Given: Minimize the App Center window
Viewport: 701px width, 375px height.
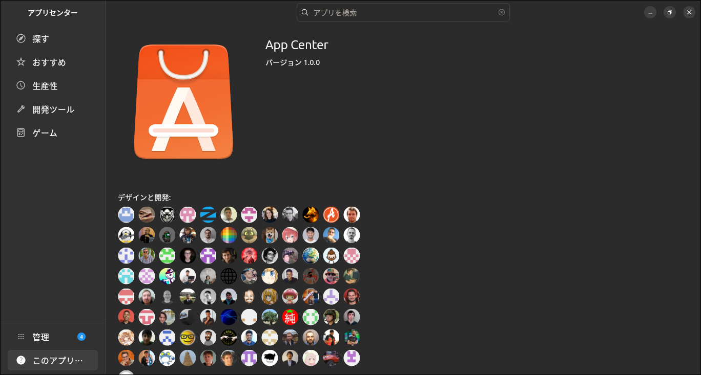Looking at the screenshot, I should click(x=650, y=12).
